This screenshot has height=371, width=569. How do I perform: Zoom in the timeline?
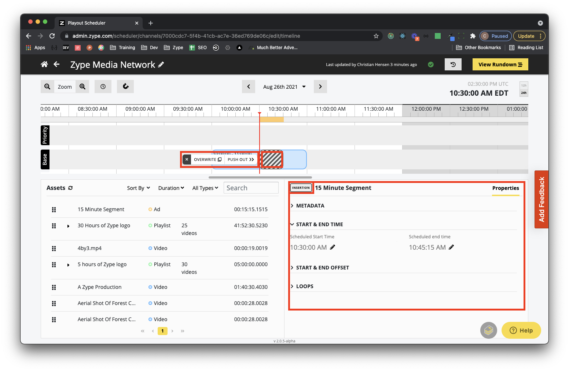click(82, 87)
